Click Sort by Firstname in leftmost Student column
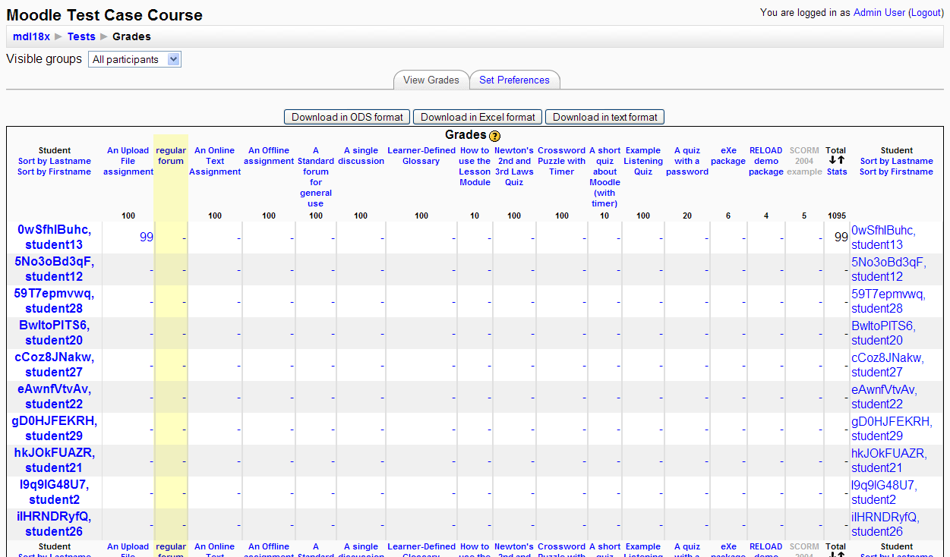950x557 pixels. 55,172
